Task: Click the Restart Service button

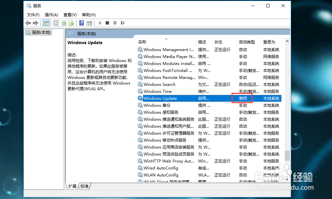Action: (x=123, y=23)
